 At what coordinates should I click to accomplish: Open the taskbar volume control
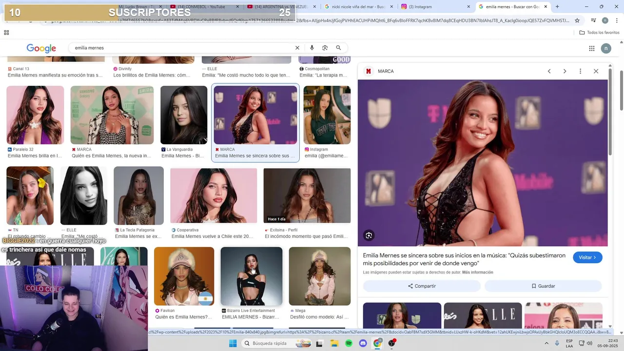point(589,343)
